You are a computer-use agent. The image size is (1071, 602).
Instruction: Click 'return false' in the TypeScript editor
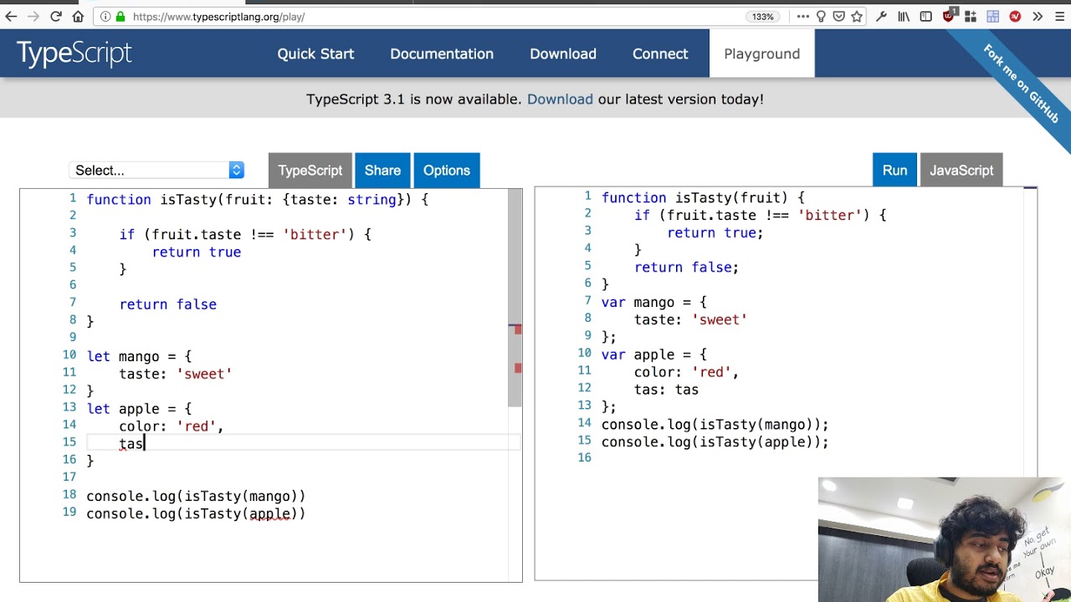point(167,304)
